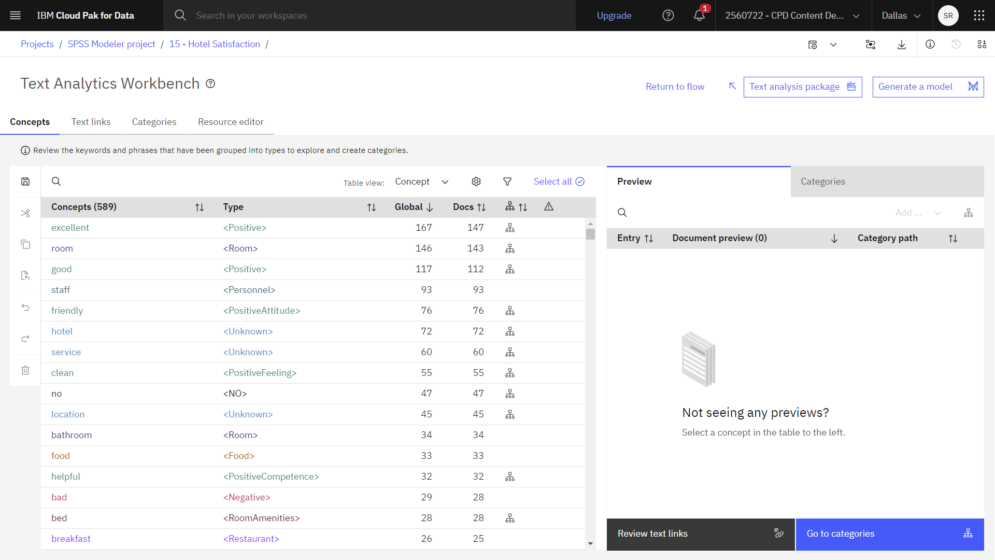Click the add to category icon for 'friendly'
Image resolution: width=995 pixels, height=560 pixels.
[x=510, y=311]
